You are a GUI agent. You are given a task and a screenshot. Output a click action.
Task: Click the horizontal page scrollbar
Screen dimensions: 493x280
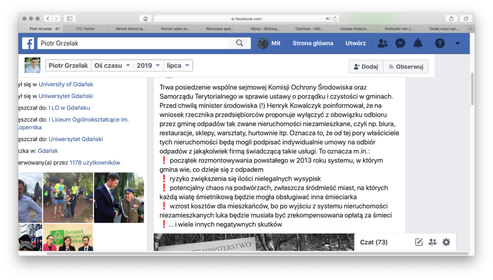[258, 253]
